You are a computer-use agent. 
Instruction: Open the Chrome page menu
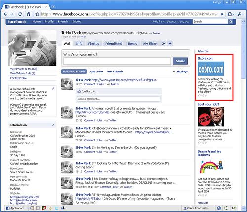point(231,14)
